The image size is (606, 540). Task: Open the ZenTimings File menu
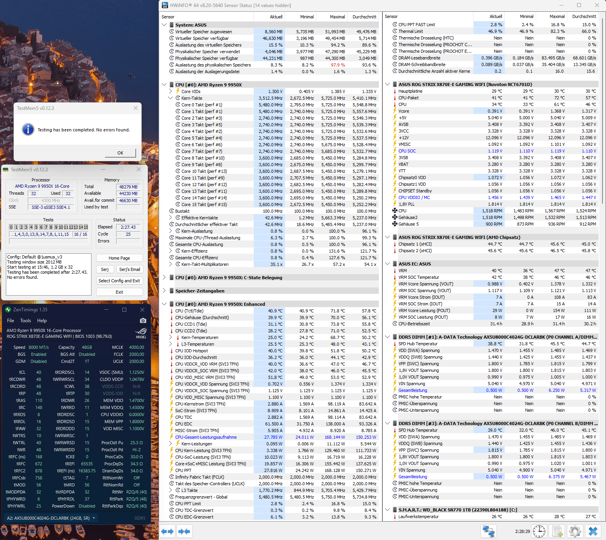pos(11,321)
